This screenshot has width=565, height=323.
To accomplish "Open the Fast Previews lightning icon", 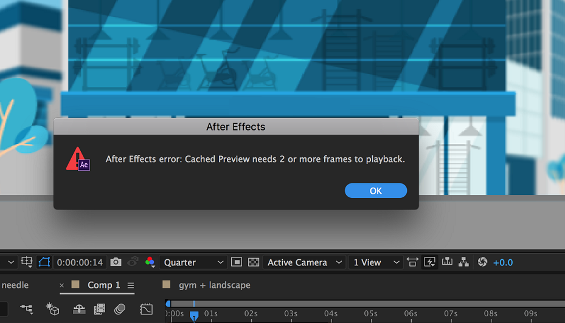I will [x=429, y=262].
